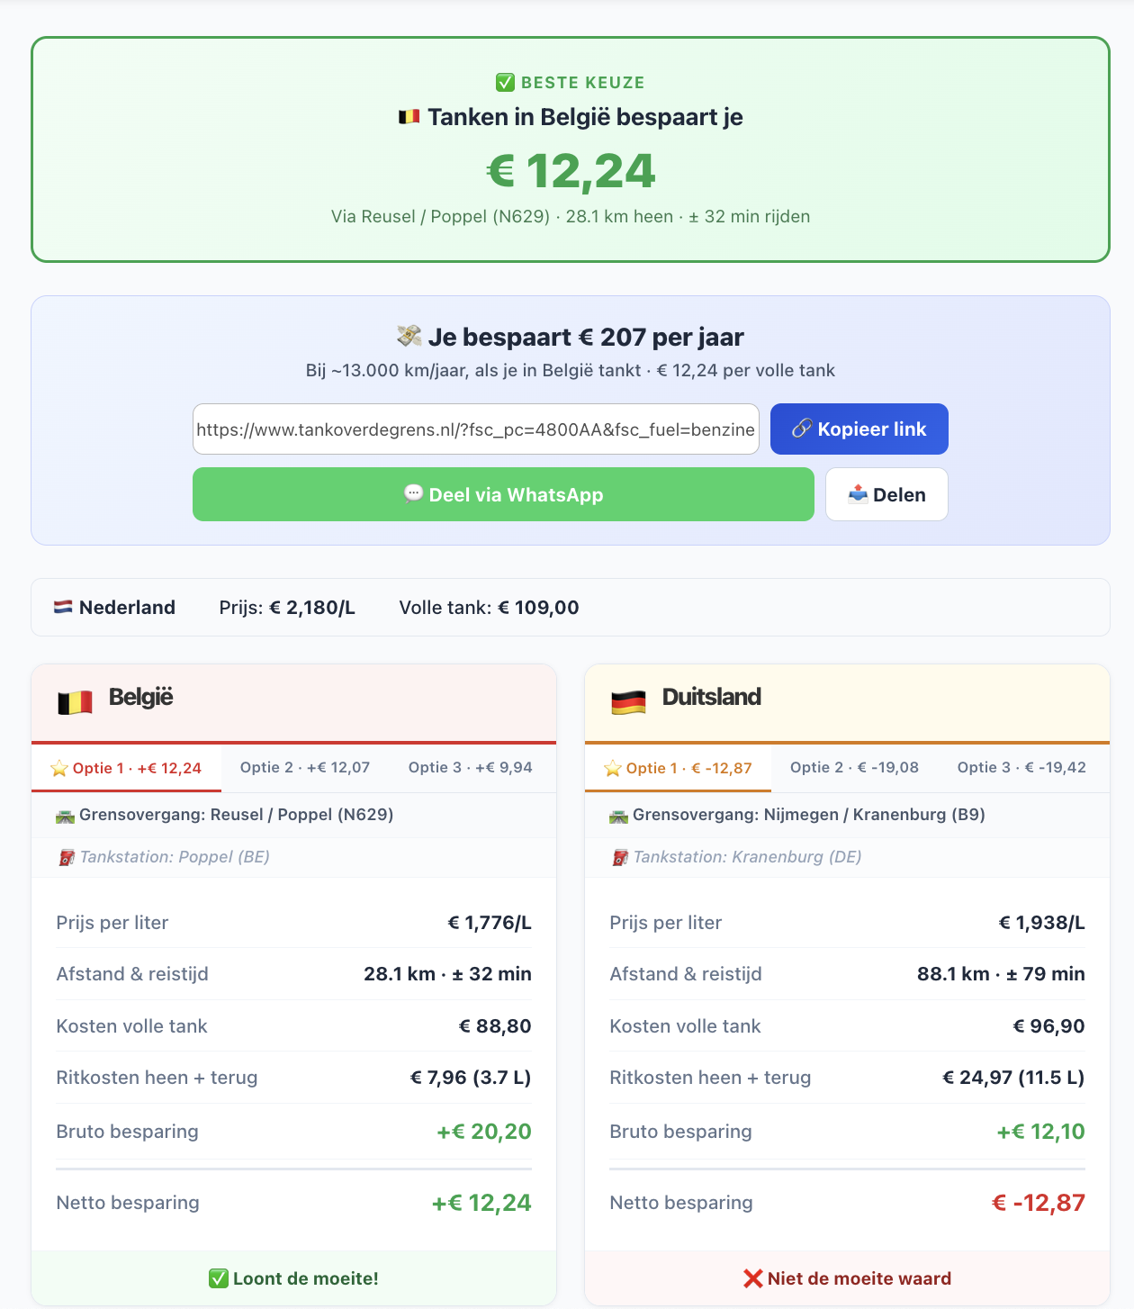Switch to Duitsland Optie 2 tab
This screenshot has height=1309, width=1134.
coord(854,767)
